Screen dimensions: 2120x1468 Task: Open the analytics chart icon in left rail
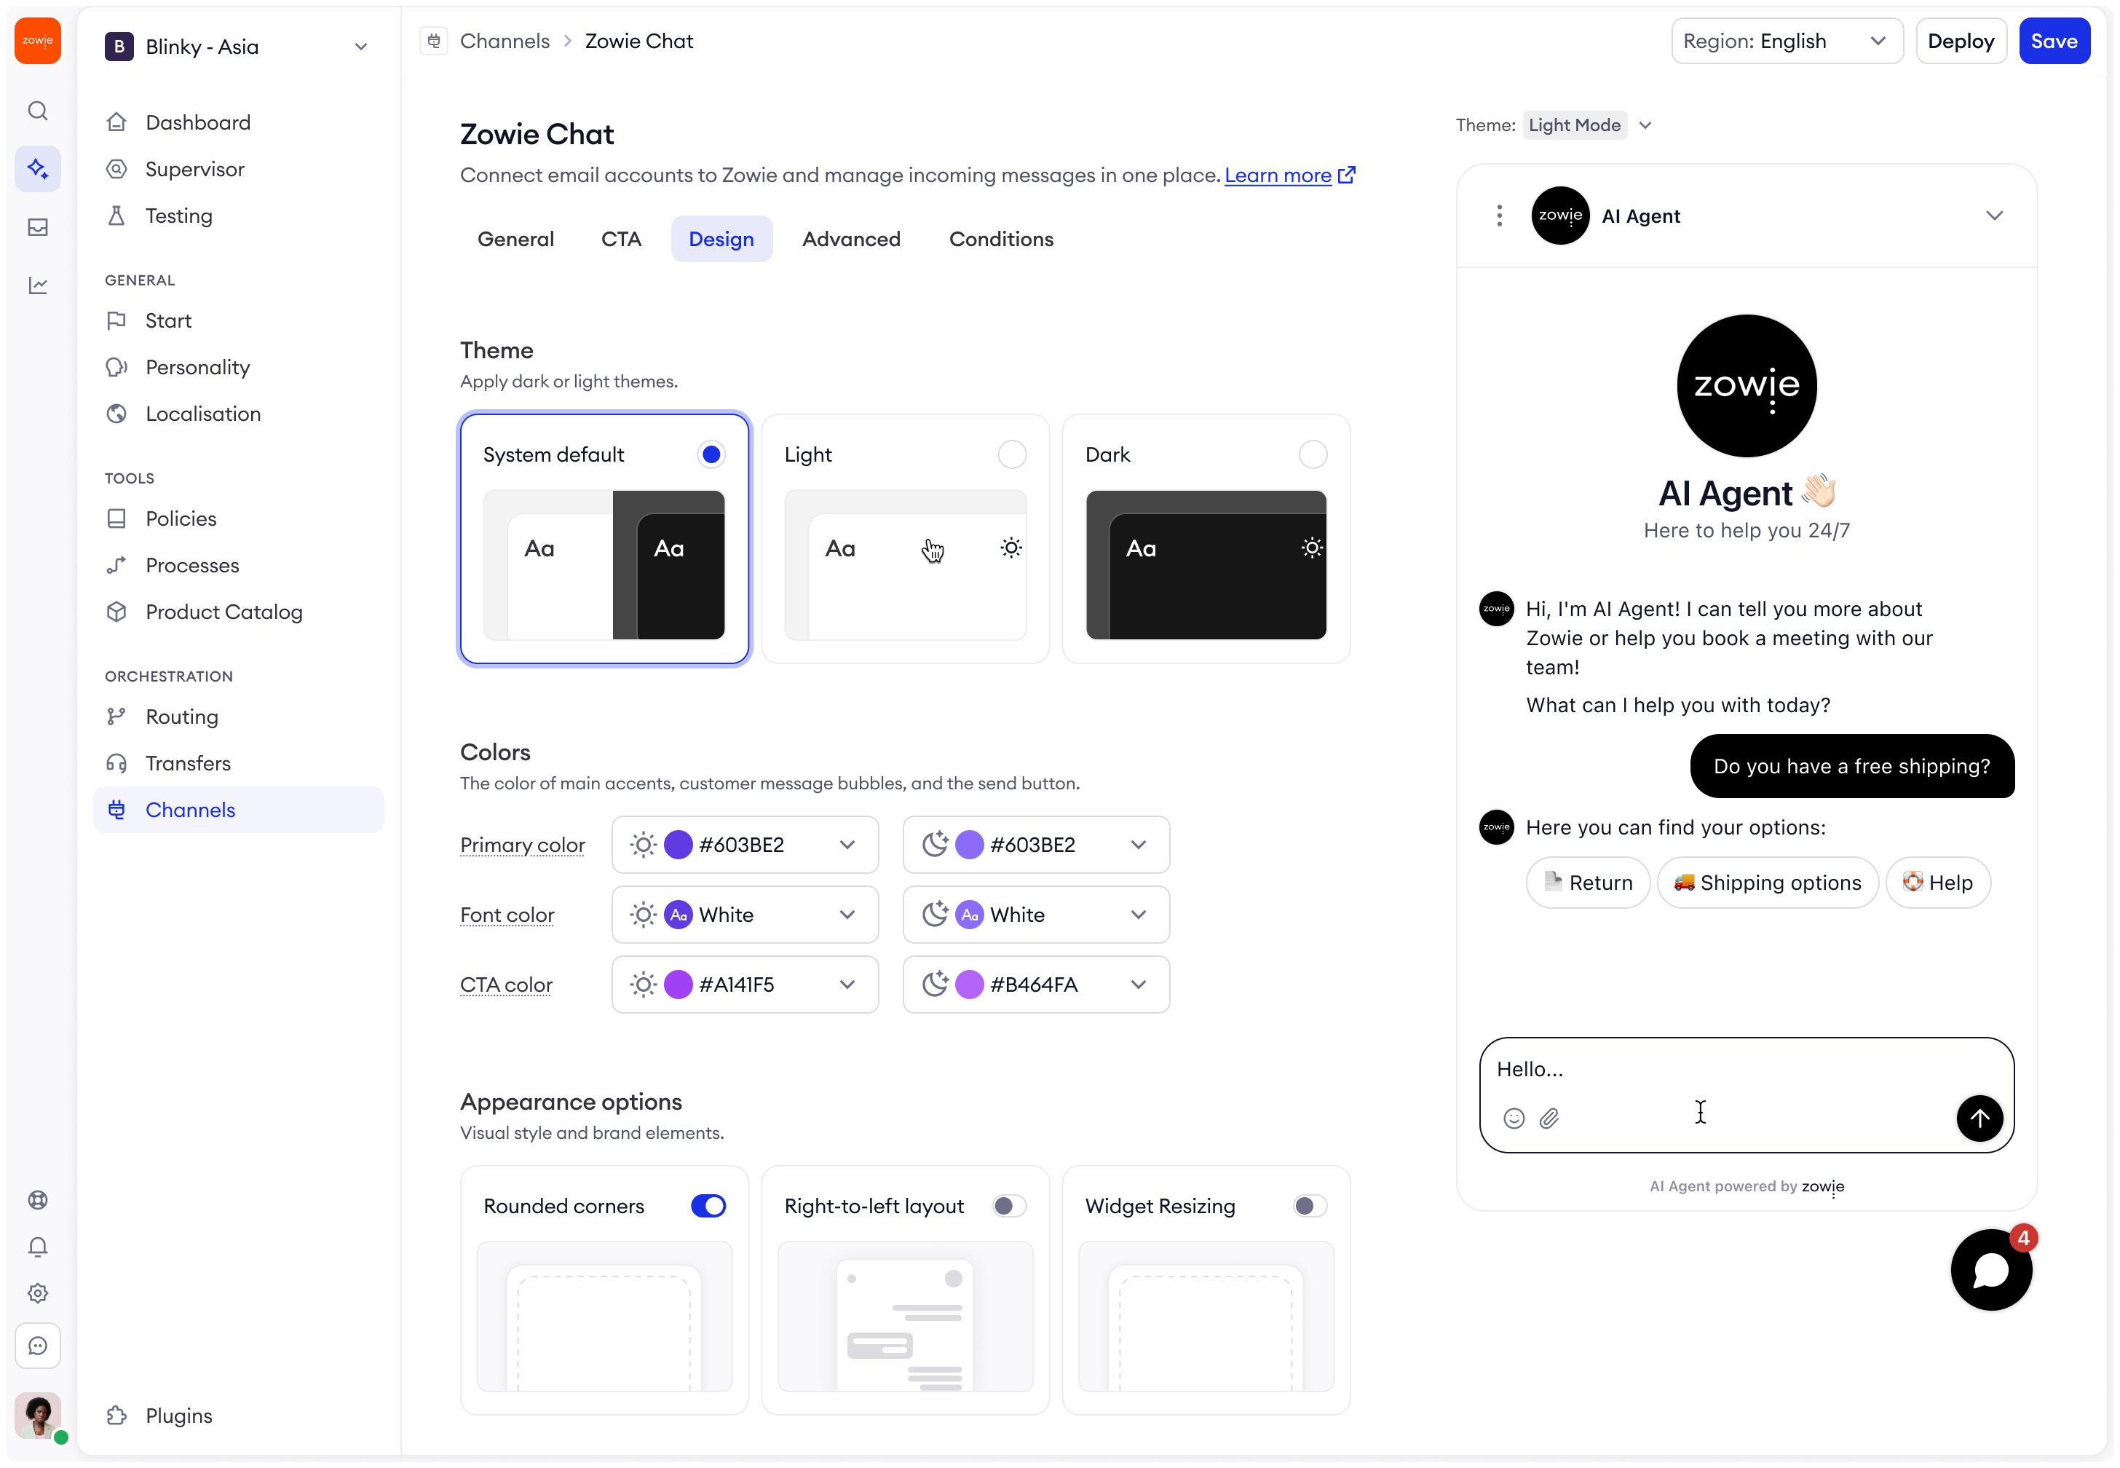click(x=38, y=286)
